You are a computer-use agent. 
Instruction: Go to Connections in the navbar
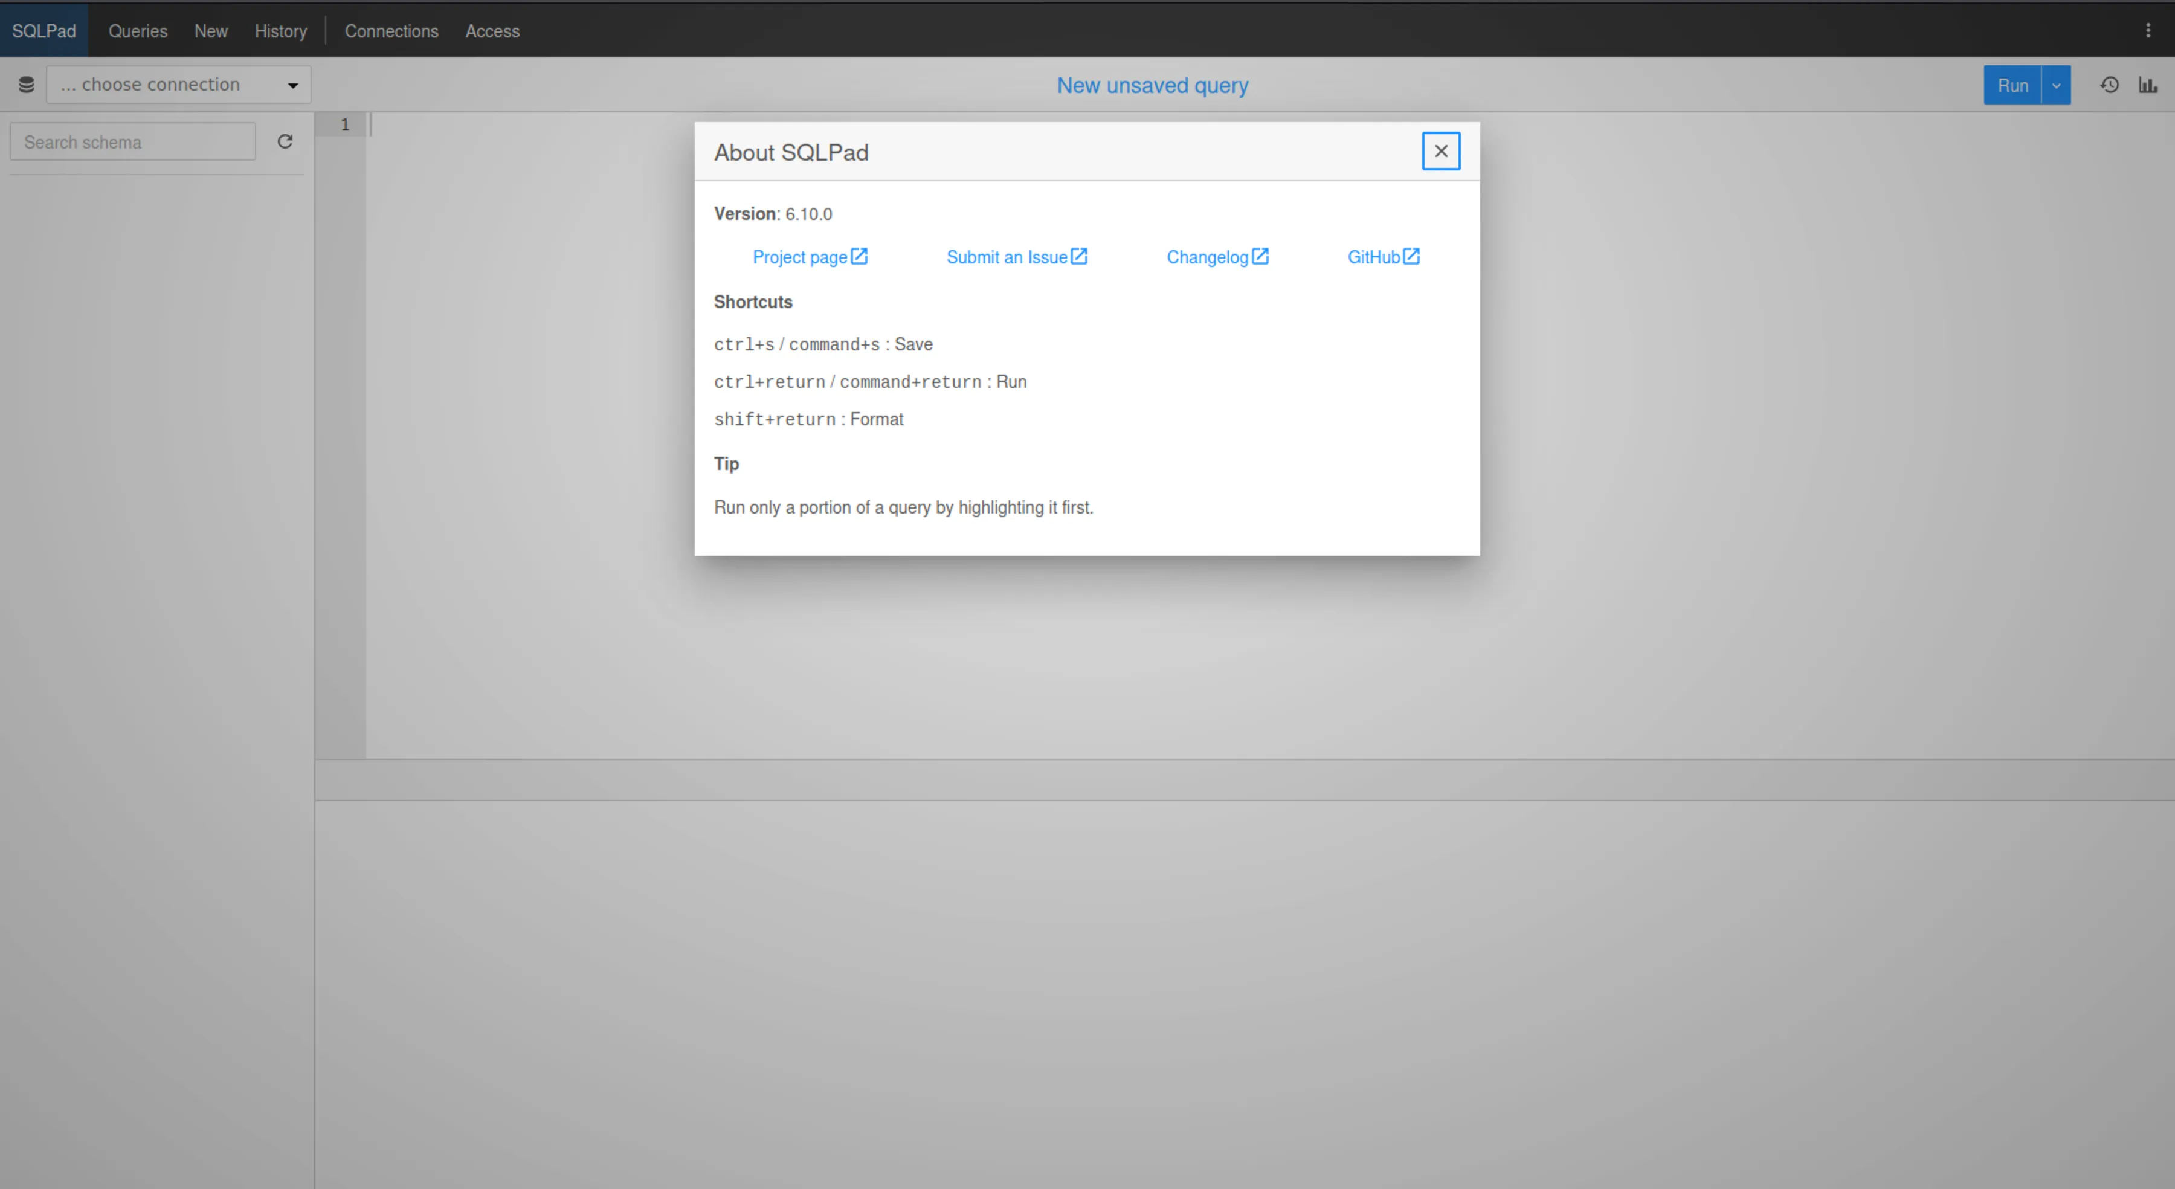[391, 31]
